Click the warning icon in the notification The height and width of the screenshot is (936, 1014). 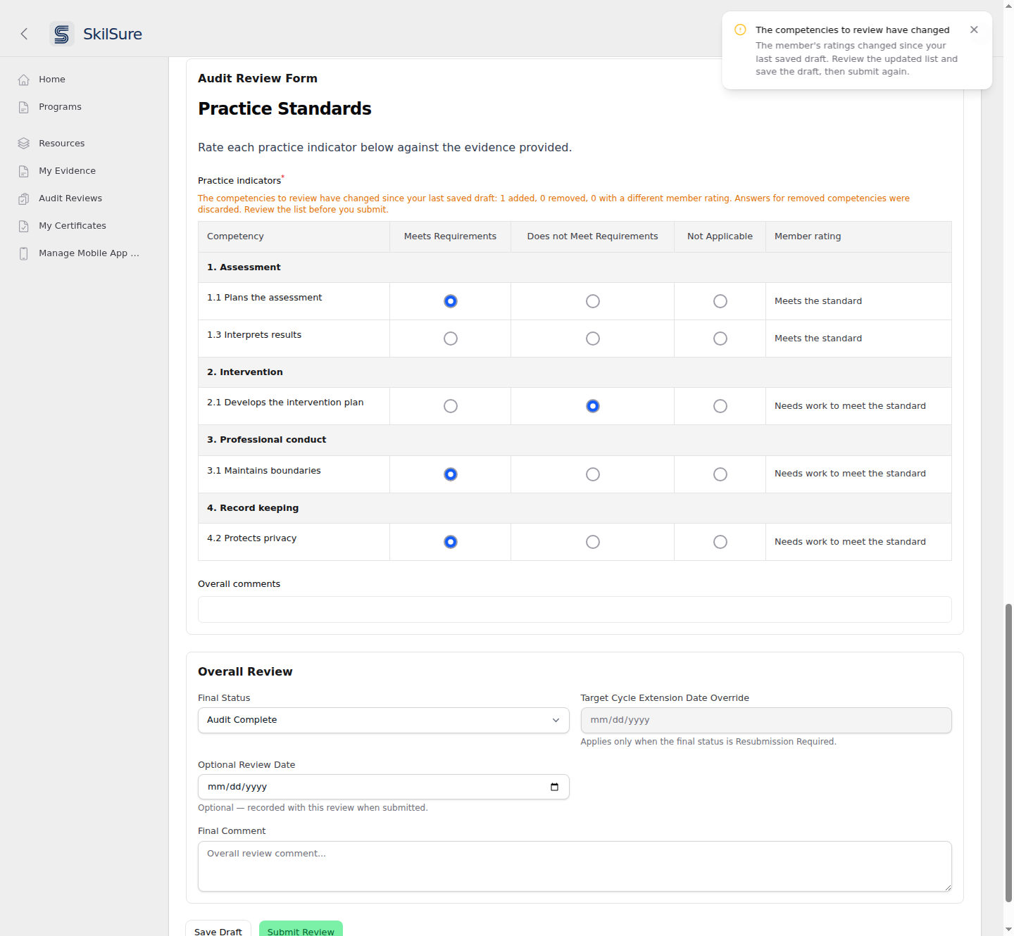[740, 30]
